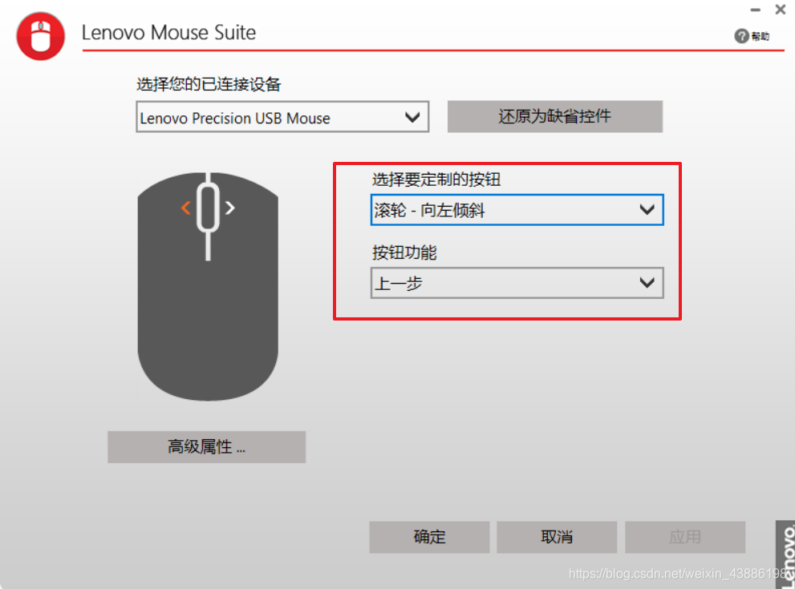Confirm with the 确定 button
This screenshot has width=795, height=589.
tap(429, 537)
